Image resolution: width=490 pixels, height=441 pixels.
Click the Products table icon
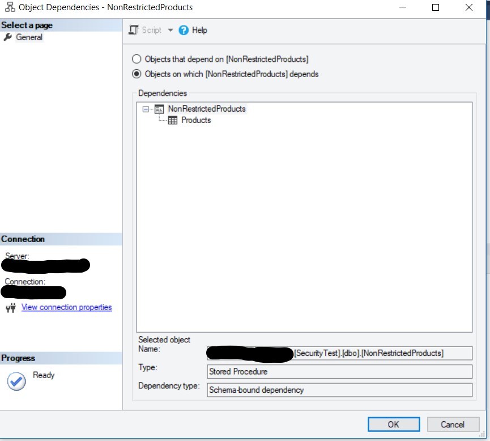pos(173,120)
